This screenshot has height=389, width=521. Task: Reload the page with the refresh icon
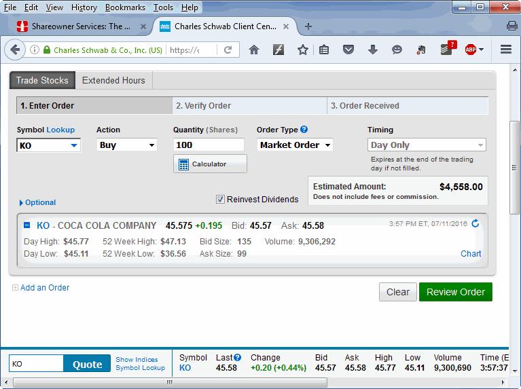(228, 50)
